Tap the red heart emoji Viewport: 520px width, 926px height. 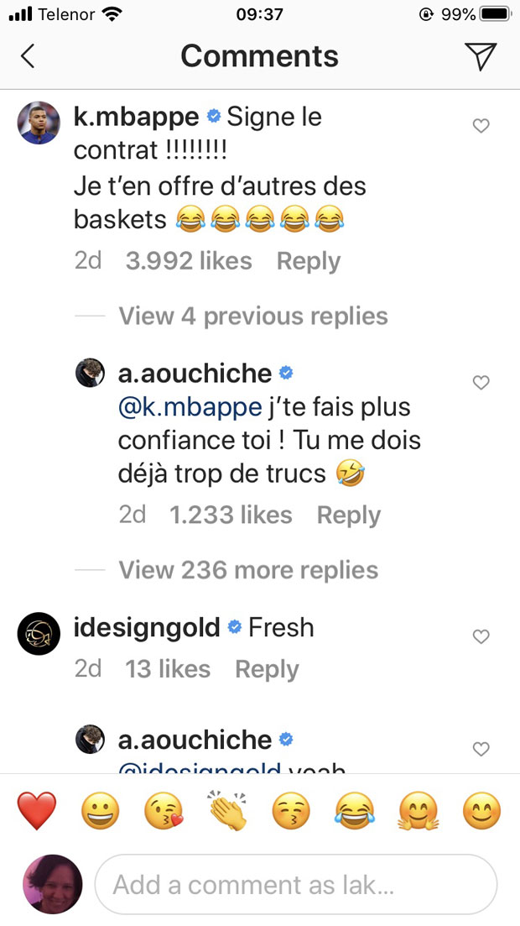37,811
